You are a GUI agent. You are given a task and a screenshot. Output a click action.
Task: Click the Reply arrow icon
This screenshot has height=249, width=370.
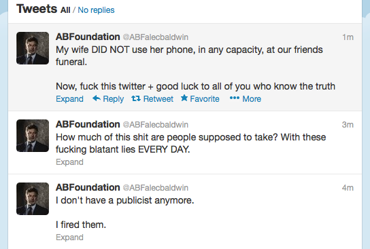tap(97, 98)
